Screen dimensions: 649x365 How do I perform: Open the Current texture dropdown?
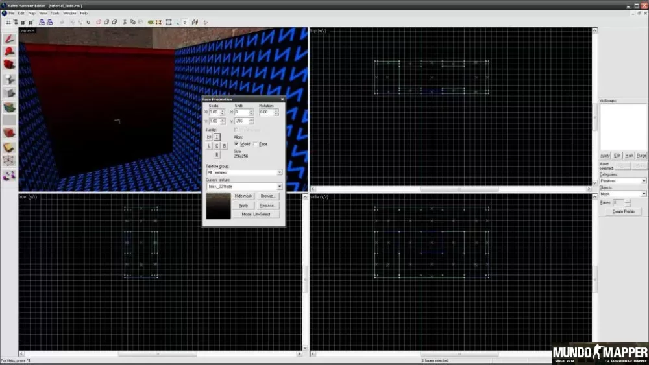point(280,187)
